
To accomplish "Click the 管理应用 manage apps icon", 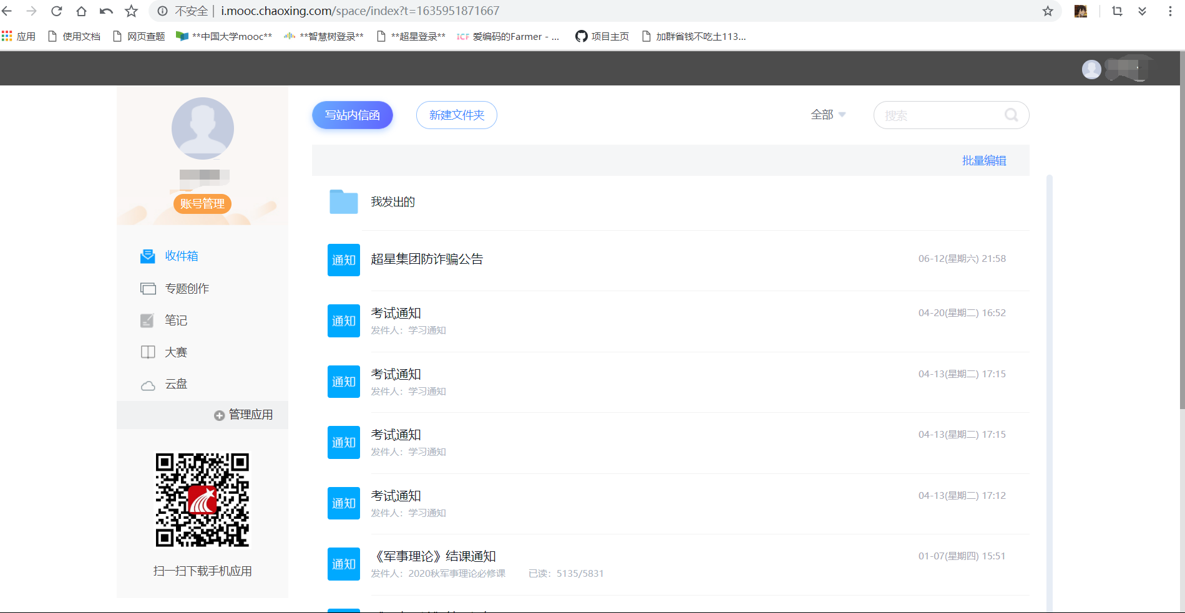I will [x=220, y=415].
